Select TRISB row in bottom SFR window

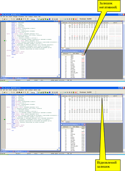click(x=73, y=149)
